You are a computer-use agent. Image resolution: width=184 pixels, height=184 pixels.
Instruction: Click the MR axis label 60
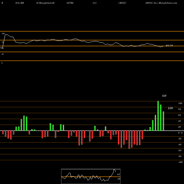[x=180, y=115]
